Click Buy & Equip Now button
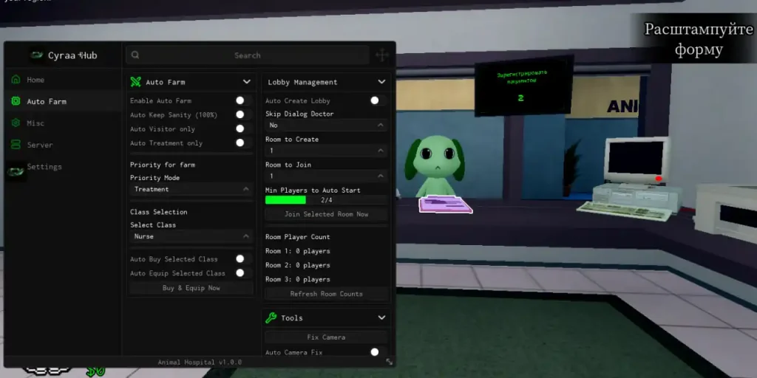The width and height of the screenshot is (757, 378). tap(191, 288)
